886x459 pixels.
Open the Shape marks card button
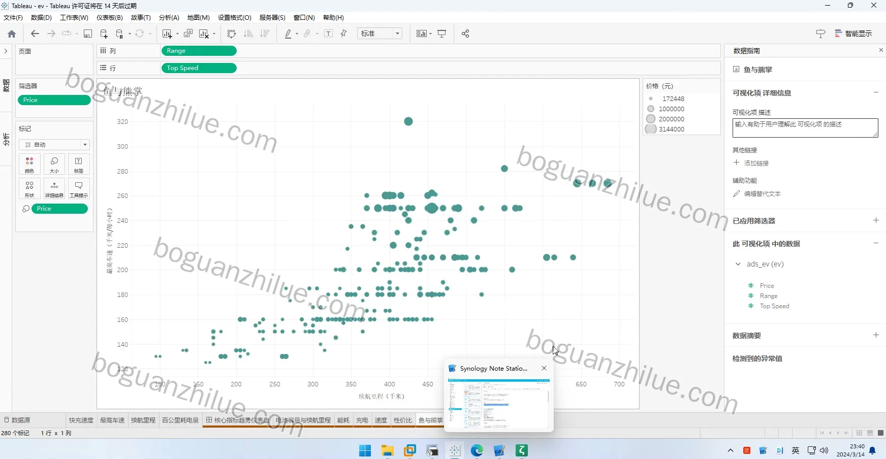click(x=29, y=188)
